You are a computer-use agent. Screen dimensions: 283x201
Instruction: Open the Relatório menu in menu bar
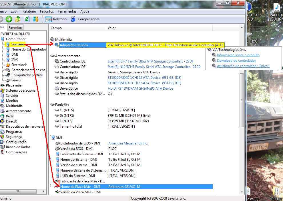point(29,11)
